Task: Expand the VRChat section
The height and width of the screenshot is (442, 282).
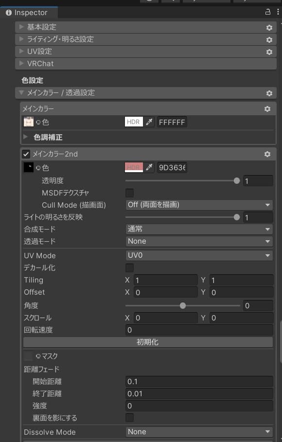Action: pos(21,63)
